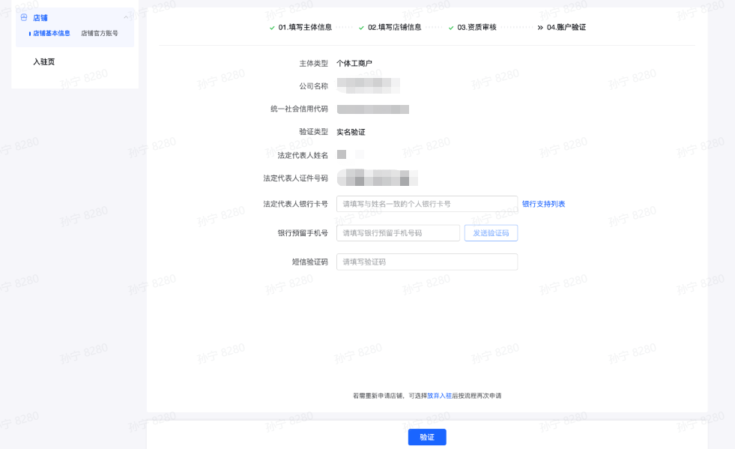Click the 统一社会信用代码 label
Screen dimensions: 735x449
(x=299, y=109)
